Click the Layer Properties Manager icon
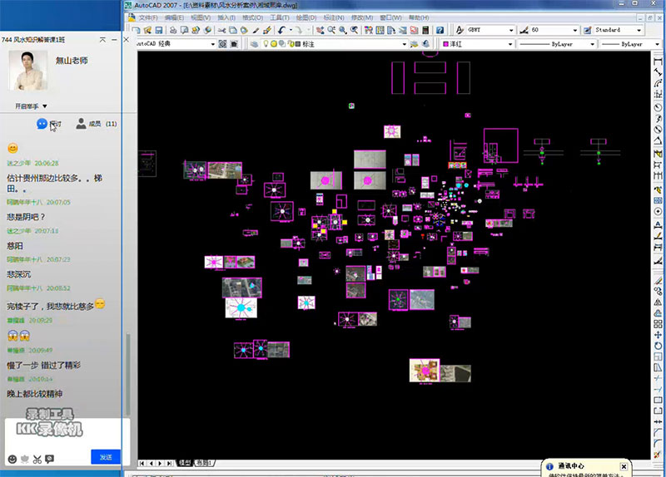The height and width of the screenshot is (477, 666). pos(254,44)
